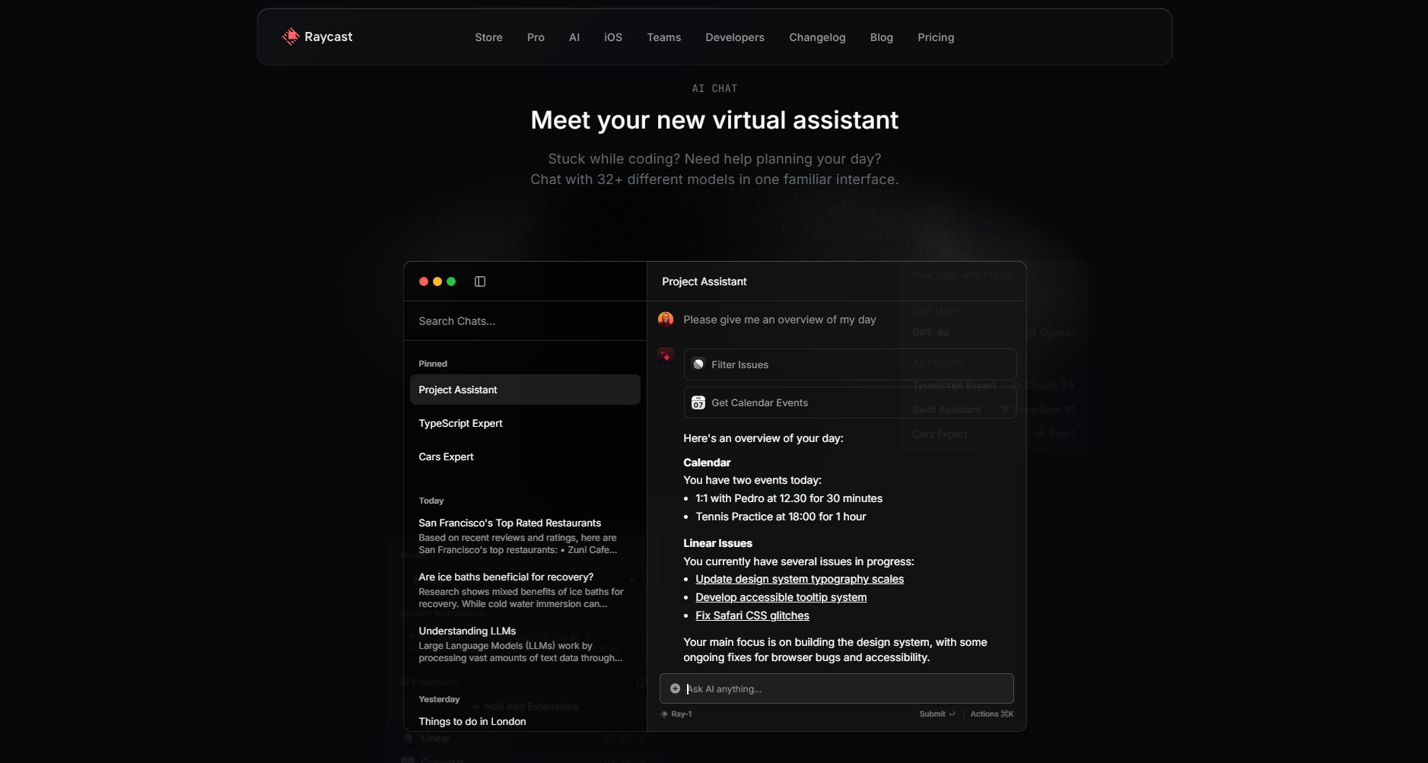Click the Filter Issues Linear icon
Screen dimensions: 1428x763
point(698,364)
